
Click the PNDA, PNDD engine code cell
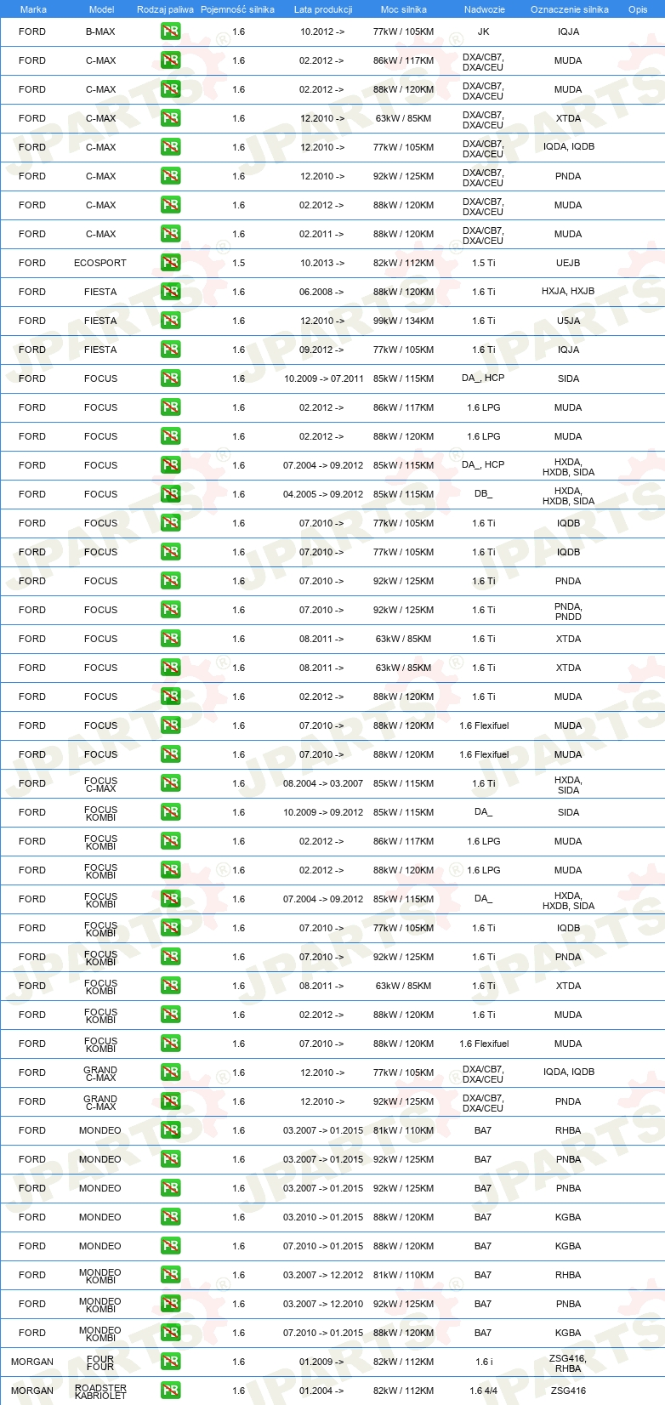tap(568, 611)
